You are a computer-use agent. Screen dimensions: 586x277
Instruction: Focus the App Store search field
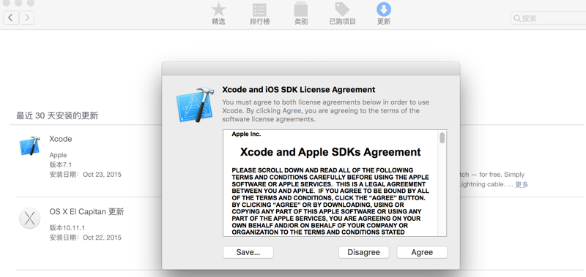548,18
